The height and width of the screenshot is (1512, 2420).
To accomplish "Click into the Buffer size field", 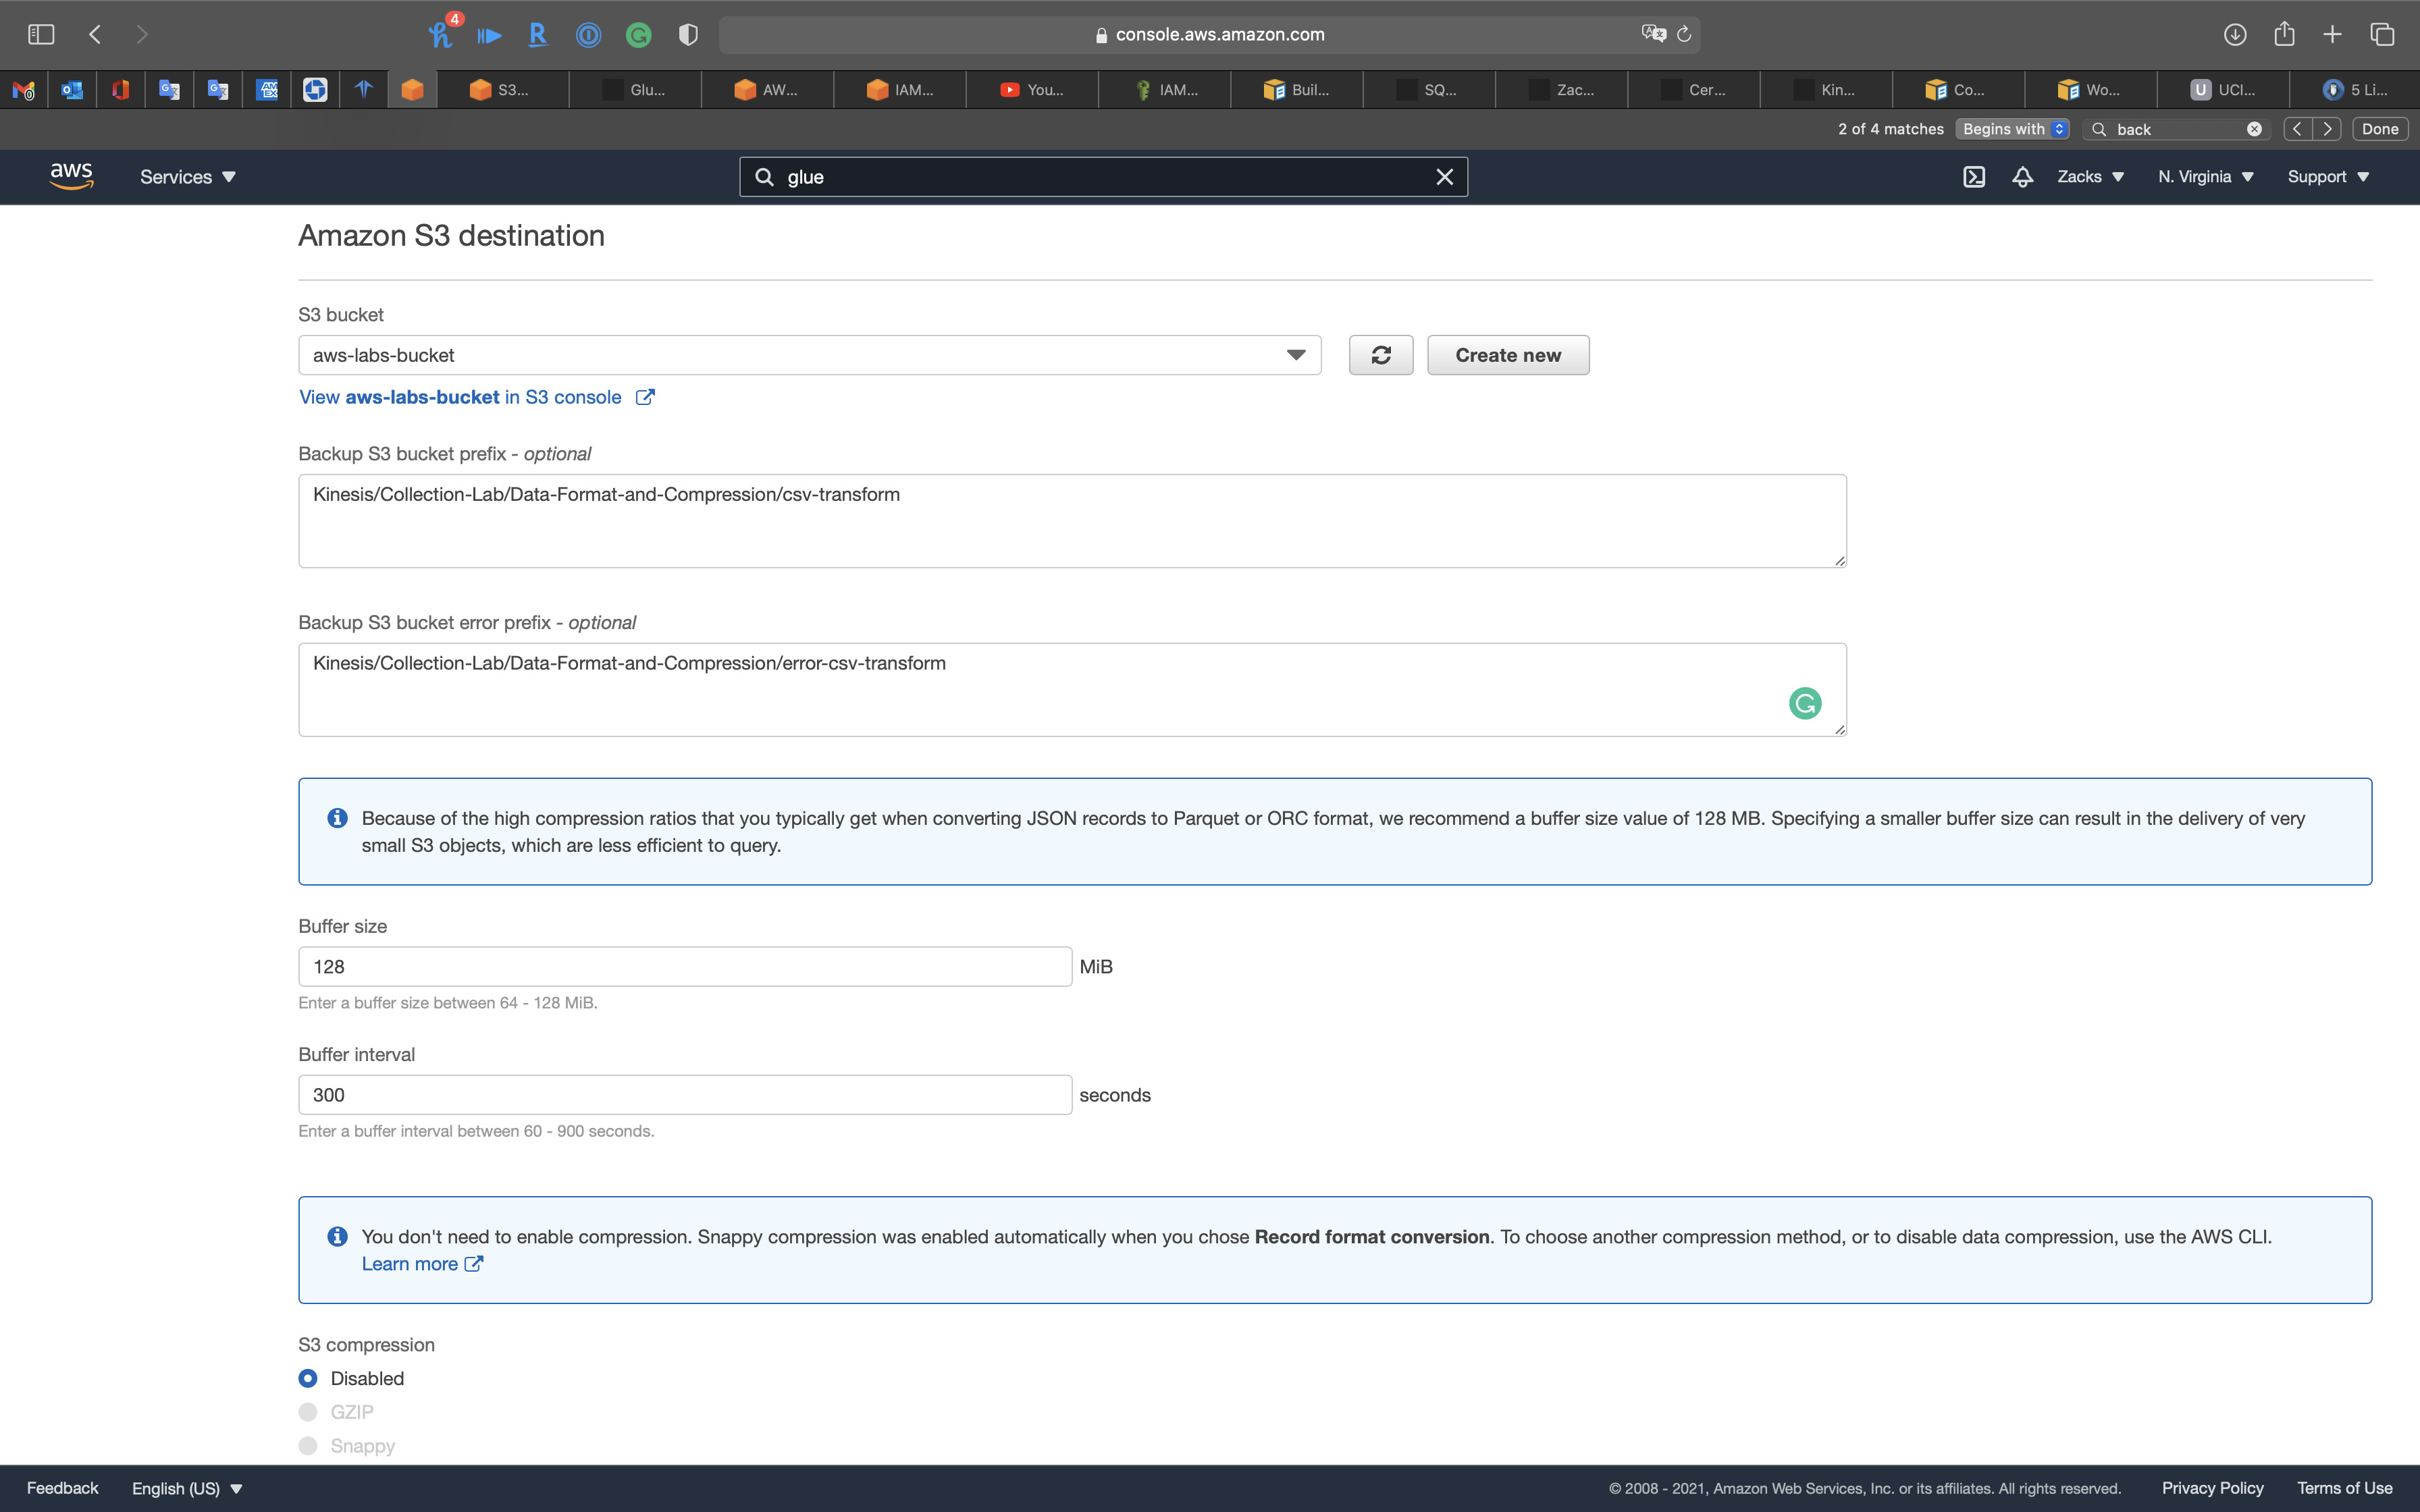I will (684, 967).
